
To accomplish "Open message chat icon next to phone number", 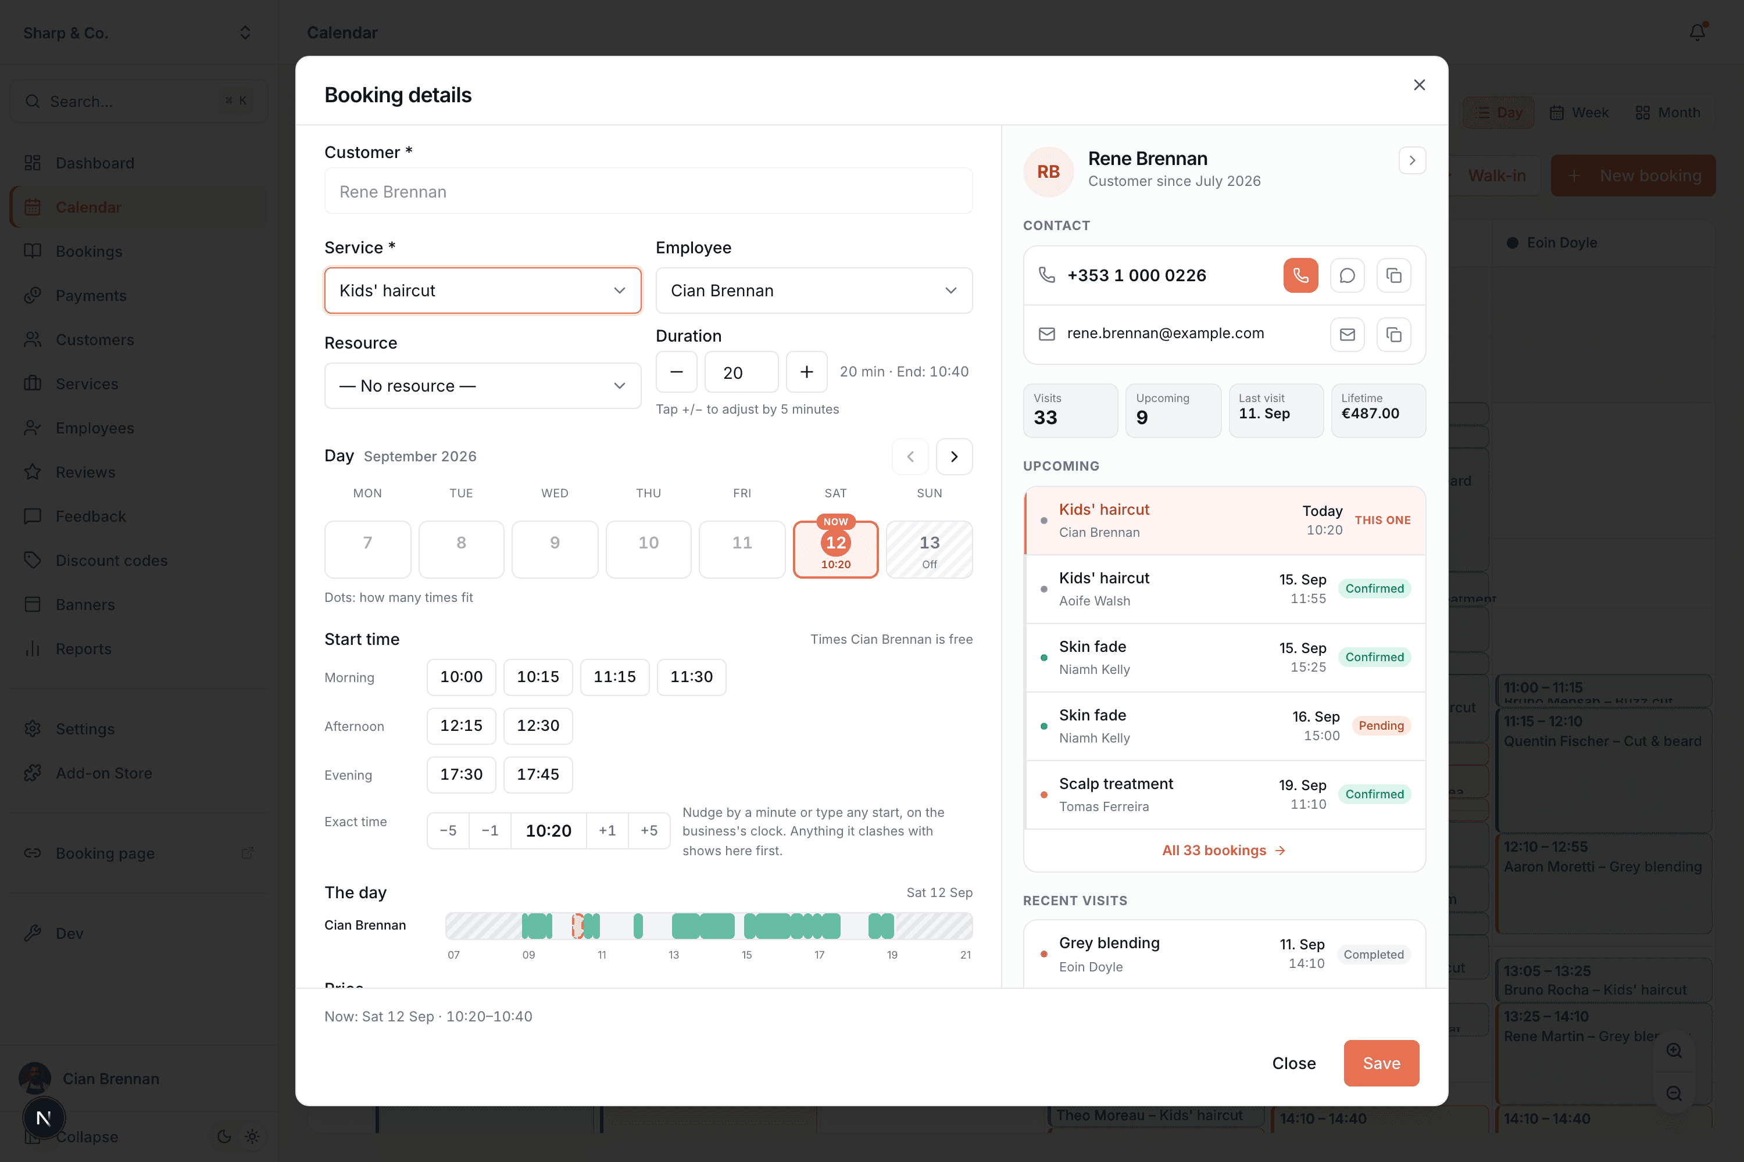I will coord(1348,275).
